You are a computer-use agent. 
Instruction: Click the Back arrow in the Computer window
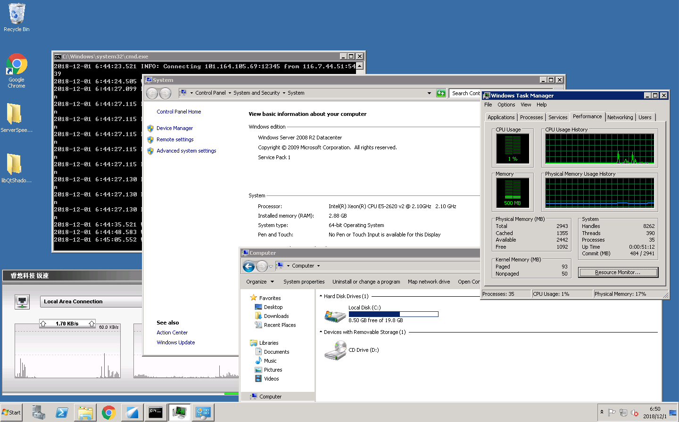(x=248, y=266)
